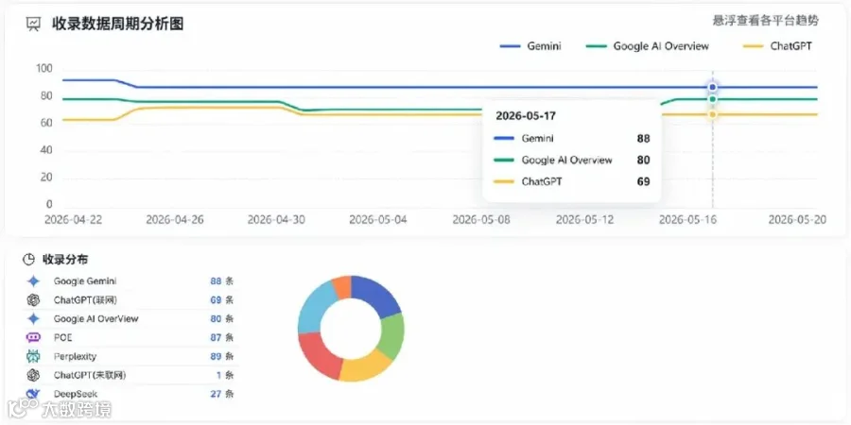Toggle the ChatGPT legend series
Image resolution: width=851 pixels, height=425 pixels.
776,46
